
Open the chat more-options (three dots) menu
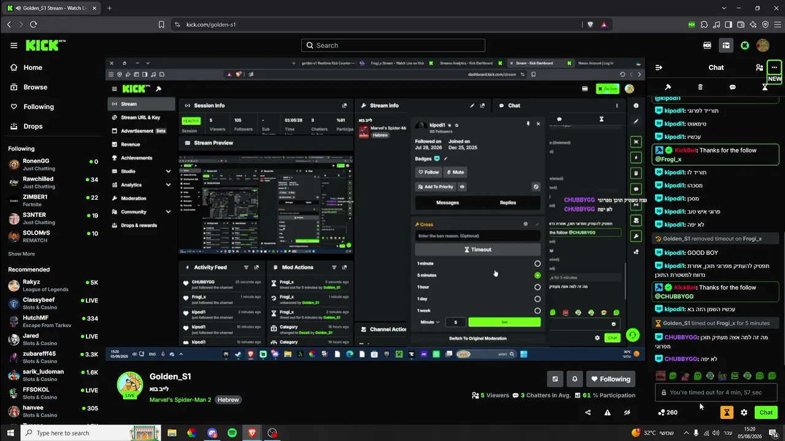pos(774,67)
